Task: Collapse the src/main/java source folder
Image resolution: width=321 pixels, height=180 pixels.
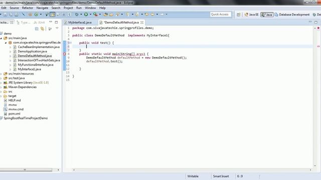Action: coord(1,38)
